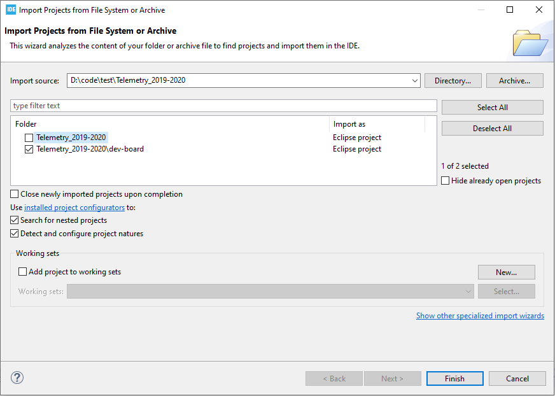
Task: Open installed project configurators link
Action: click(x=74, y=208)
